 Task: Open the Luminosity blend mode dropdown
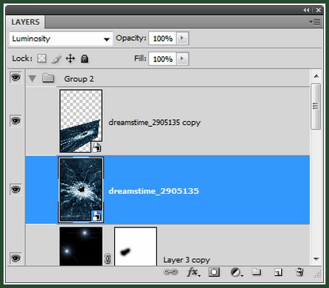click(x=61, y=38)
